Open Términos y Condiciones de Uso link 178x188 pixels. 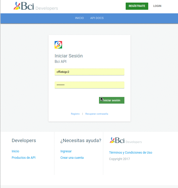coord(131,152)
